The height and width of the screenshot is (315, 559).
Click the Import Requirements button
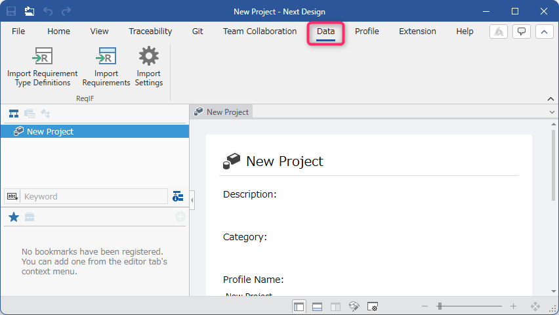click(x=106, y=67)
